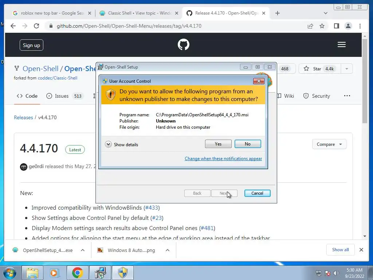Click the network tray icon
The width and height of the screenshot is (373, 280).
(318, 273)
